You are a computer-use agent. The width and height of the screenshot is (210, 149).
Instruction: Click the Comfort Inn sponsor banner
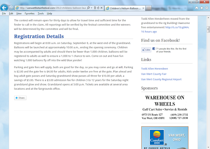[165, 138]
